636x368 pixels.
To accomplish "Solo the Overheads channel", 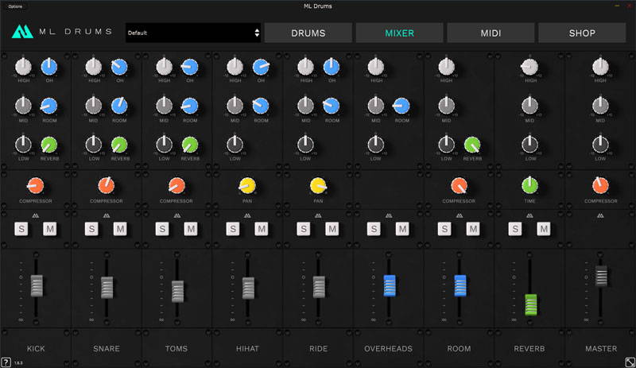I will (x=374, y=229).
